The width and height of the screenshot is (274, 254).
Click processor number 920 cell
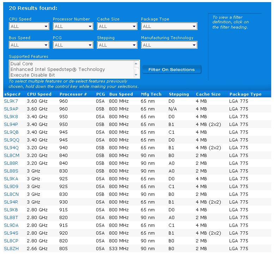pos(63,233)
